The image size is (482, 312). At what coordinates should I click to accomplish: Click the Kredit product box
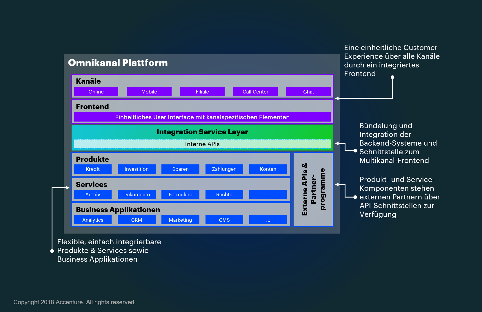(93, 169)
